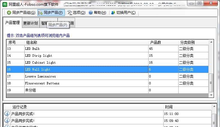
Task: Select the Louvre Luminaires group row
Action: 107,76
